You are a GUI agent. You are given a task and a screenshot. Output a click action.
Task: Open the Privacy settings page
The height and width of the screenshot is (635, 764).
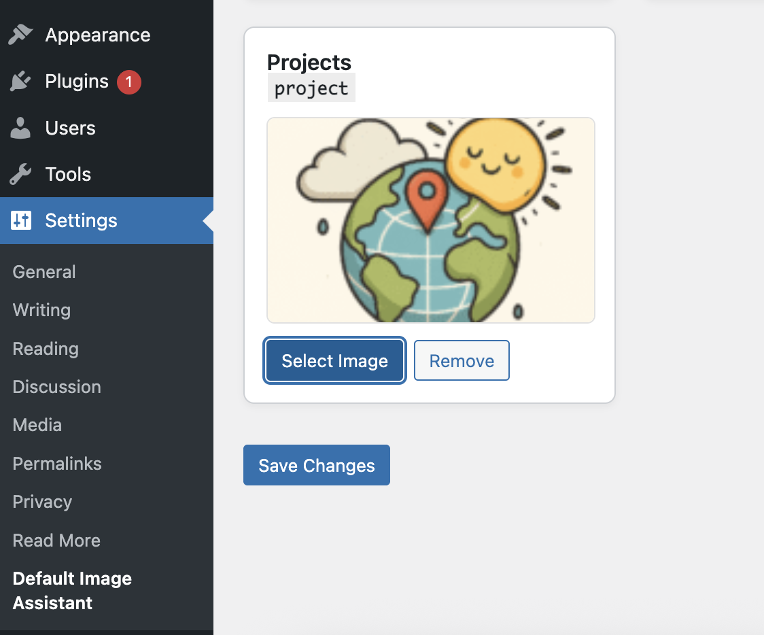click(41, 501)
